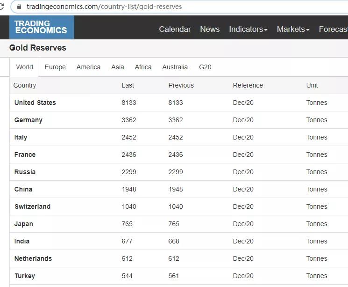This screenshot has height=287, width=348.
Task: Open the France country link
Action: click(25, 155)
